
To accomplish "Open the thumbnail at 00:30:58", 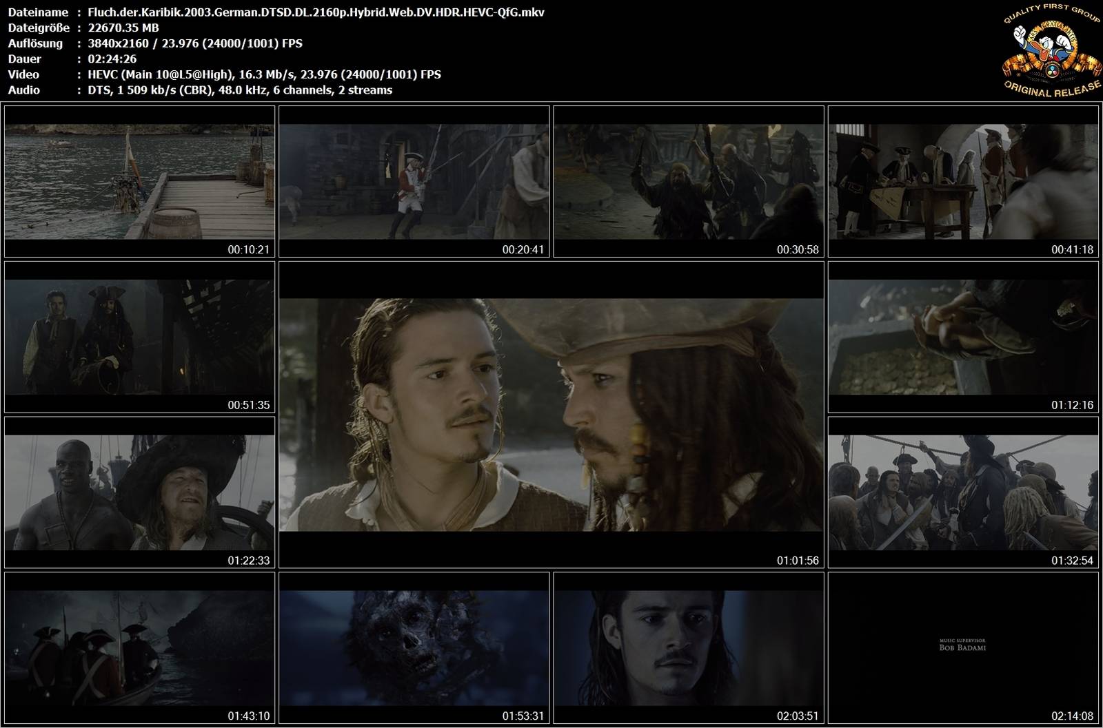I will pyautogui.click(x=689, y=181).
